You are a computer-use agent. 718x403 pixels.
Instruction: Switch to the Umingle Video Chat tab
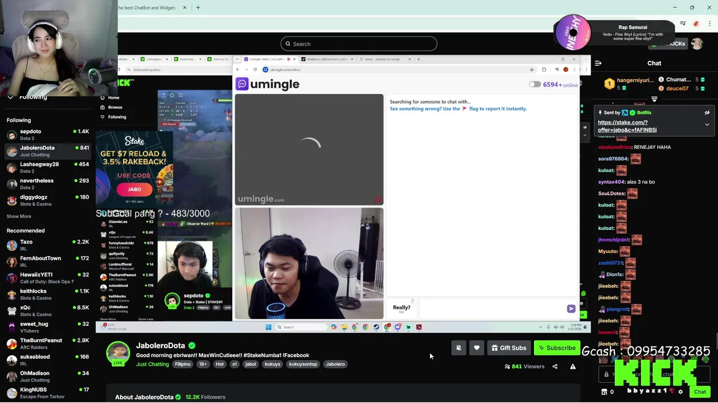pos(268,59)
